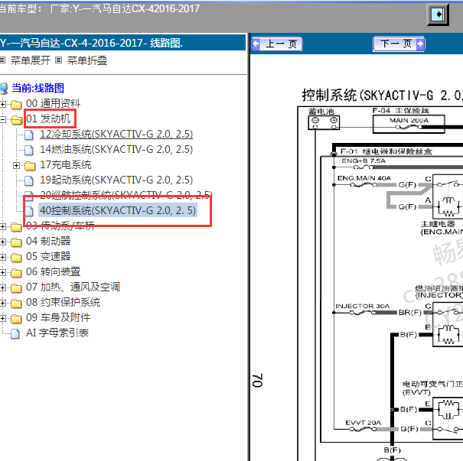Open 12冷却系统(SKYACTIV-G 2.0, 2.5) document
This screenshot has height=461, width=463.
[116, 135]
